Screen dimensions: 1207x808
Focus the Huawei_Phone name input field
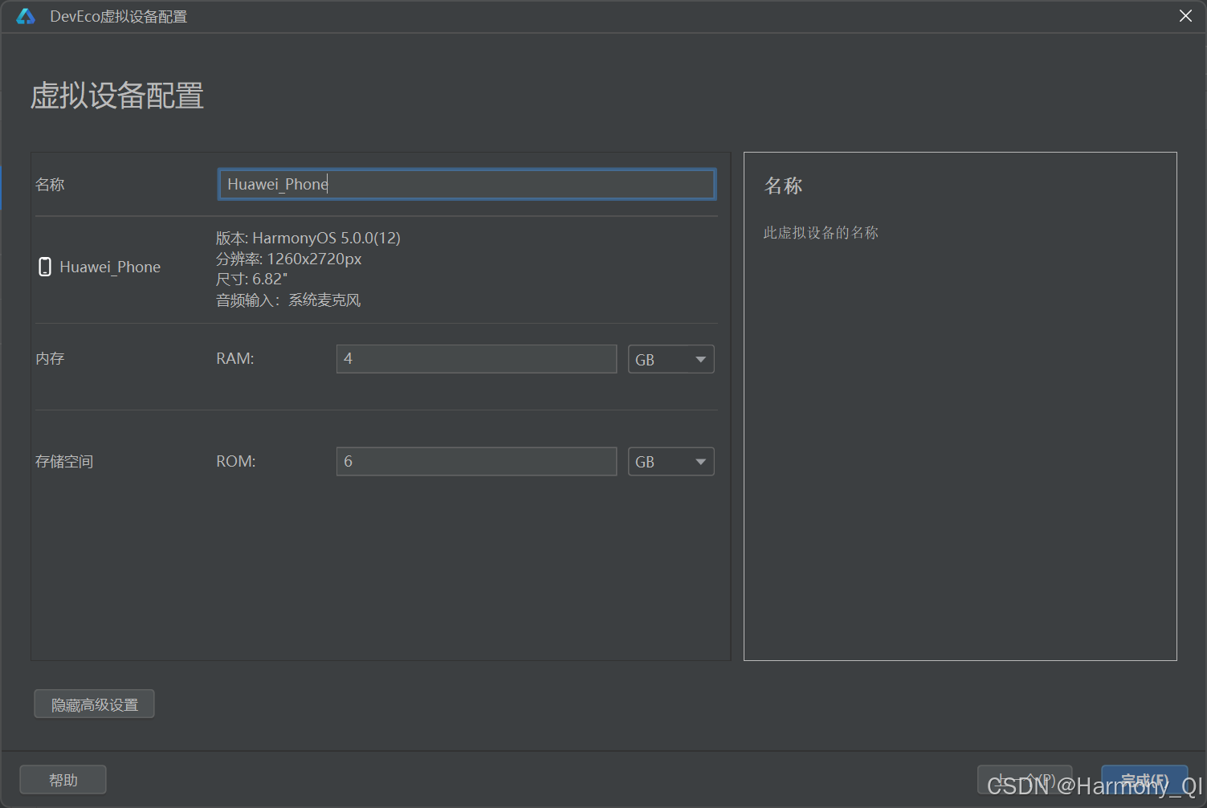click(x=467, y=184)
